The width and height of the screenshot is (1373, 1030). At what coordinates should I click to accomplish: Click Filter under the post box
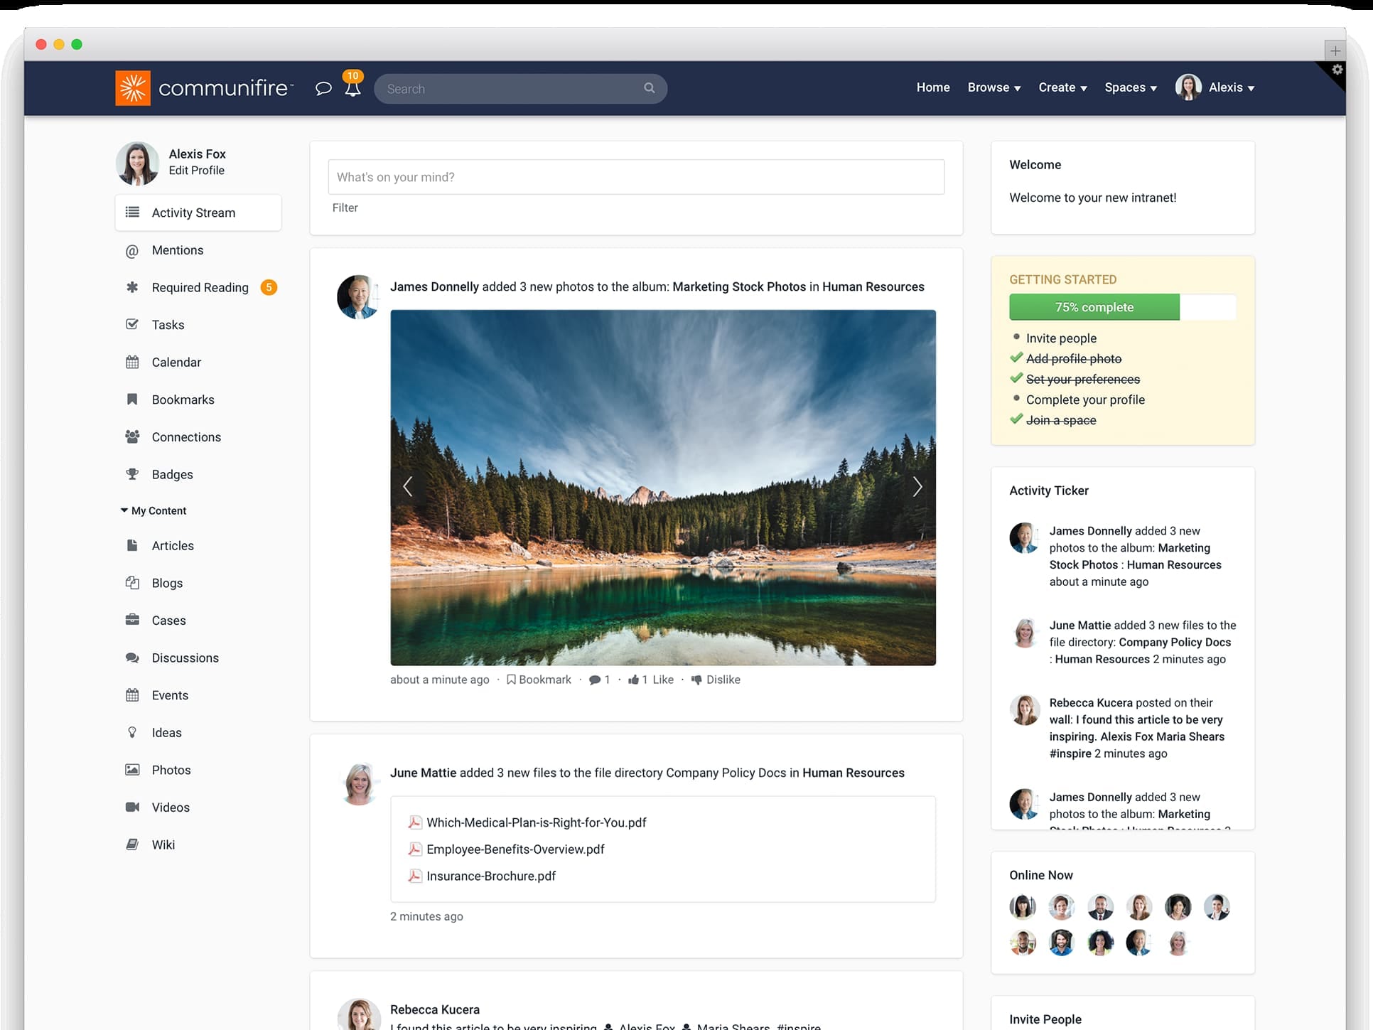345,208
